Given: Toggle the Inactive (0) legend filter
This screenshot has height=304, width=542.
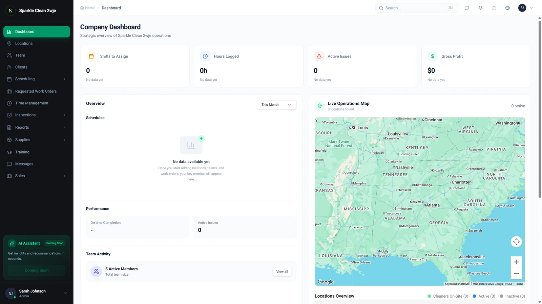Looking at the screenshot, I should tap(512, 296).
